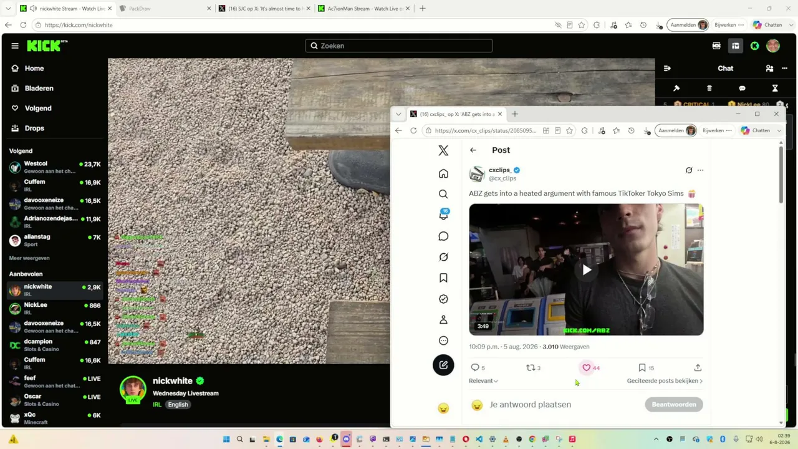
Task: Click the IRL category link under stream title
Action: click(x=157, y=405)
